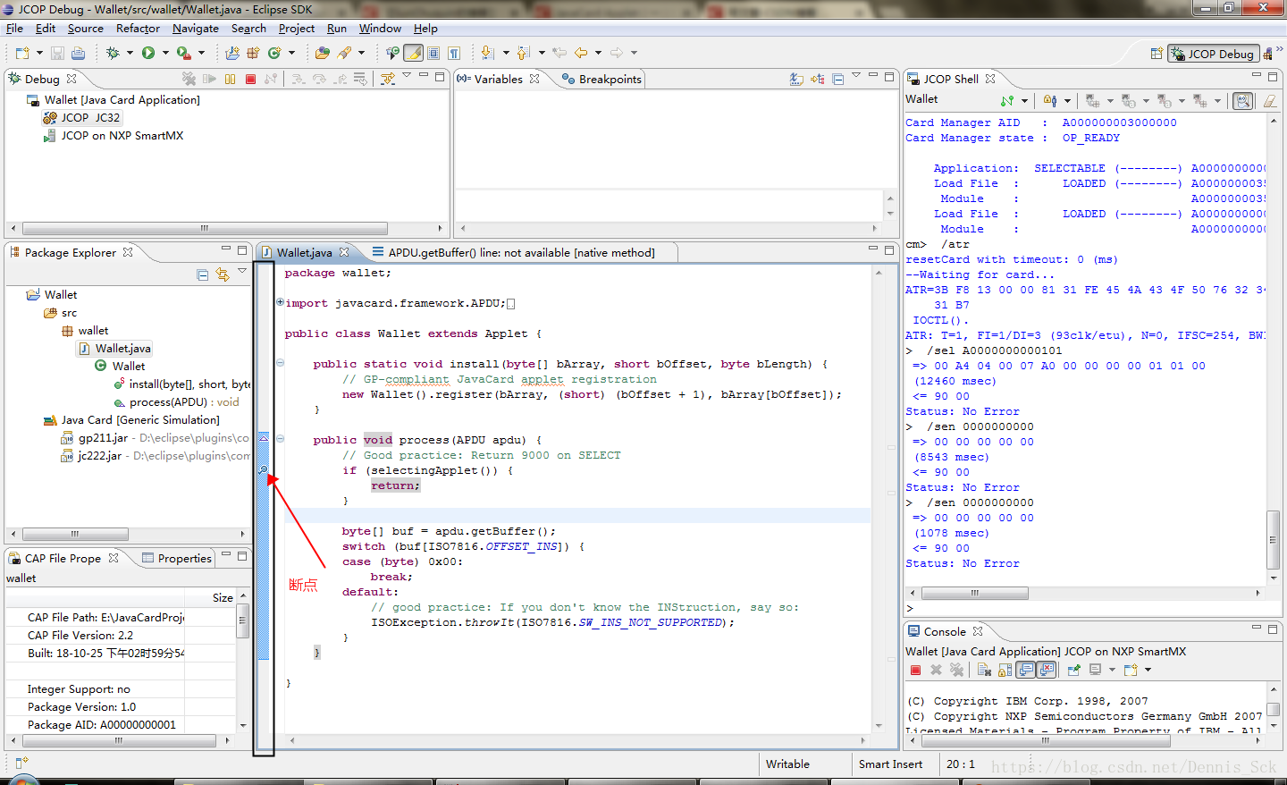Pin the Console view
This screenshot has height=785, width=1287.
[1074, 670]
